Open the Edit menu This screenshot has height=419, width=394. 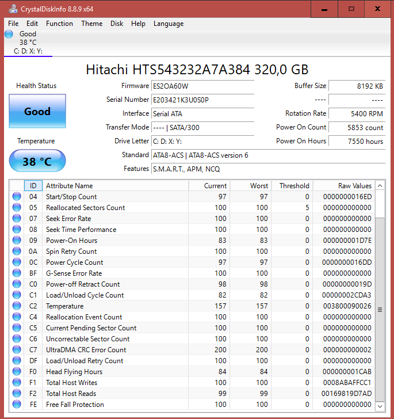[x=32, y=24]
